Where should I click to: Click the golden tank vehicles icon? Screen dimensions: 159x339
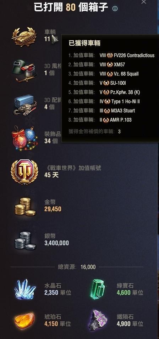tap(24, 37)
